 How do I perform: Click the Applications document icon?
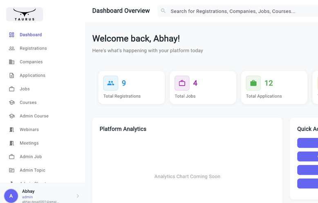tap(11, 75)
